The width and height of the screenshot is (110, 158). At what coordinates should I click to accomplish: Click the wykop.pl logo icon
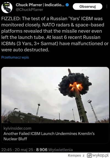(x=89, y=155)
